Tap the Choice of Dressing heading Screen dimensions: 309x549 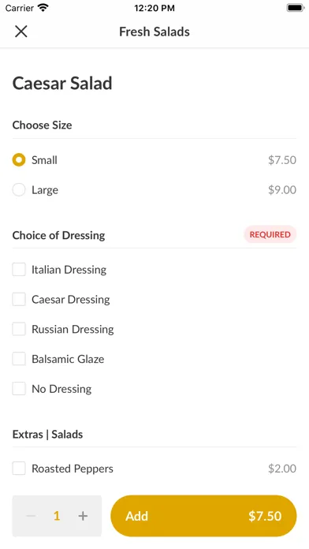58,235
